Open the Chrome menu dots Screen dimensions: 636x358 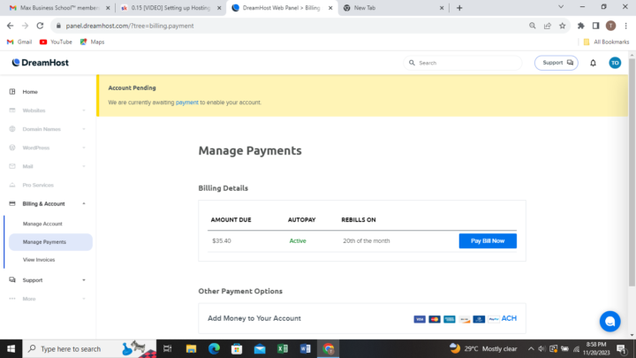click(626, 26)
